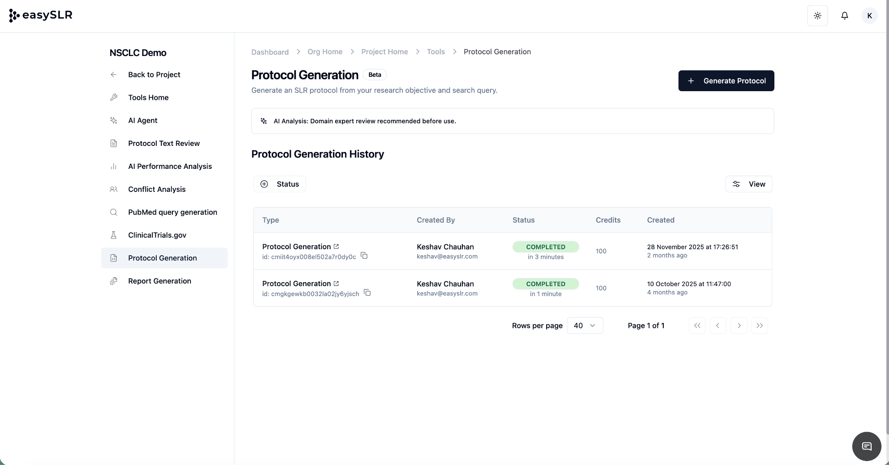
Task: Click the Generate Protocol button
Action: [726, 81]
